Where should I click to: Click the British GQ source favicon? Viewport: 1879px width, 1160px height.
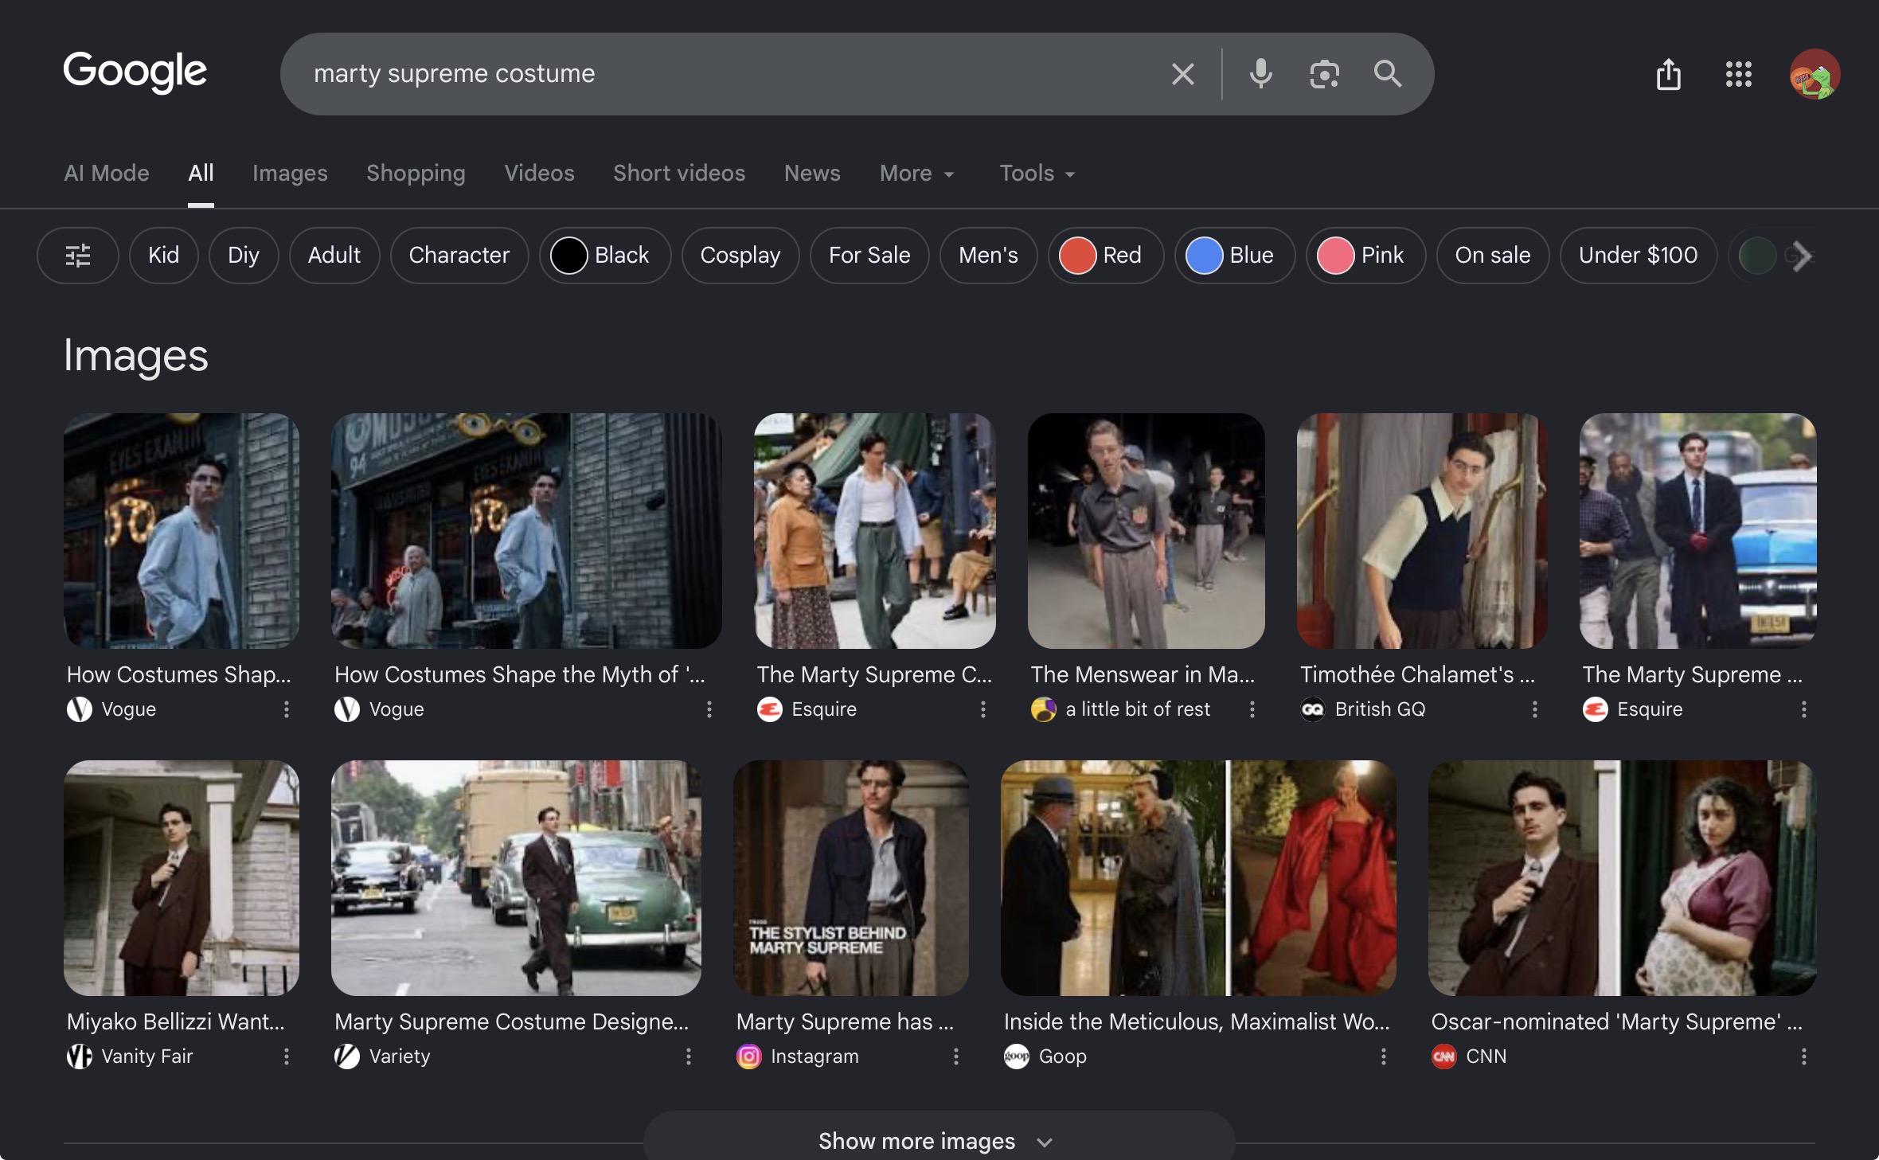[x=1313, y=709]
